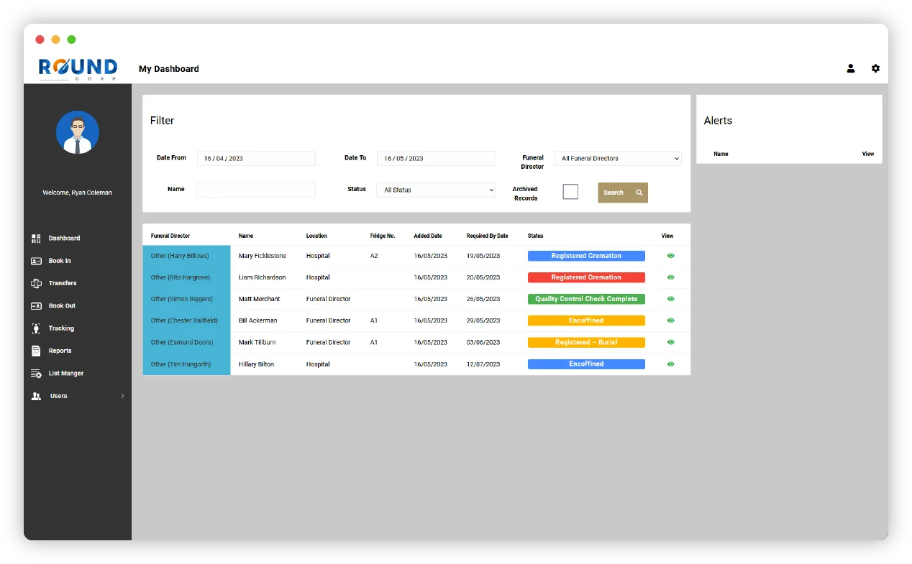Open the user profile icon in header
Image resolution: width=912 pixels, height=564 pixels.
tap(851, 69)
